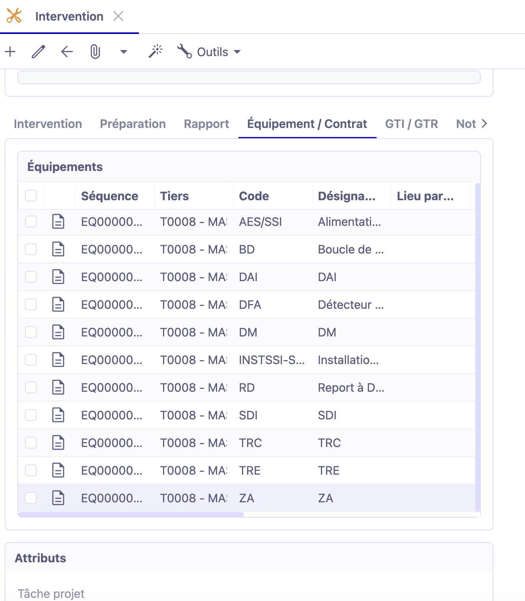Sort by the Séquence column header

[x=110, y=196]
